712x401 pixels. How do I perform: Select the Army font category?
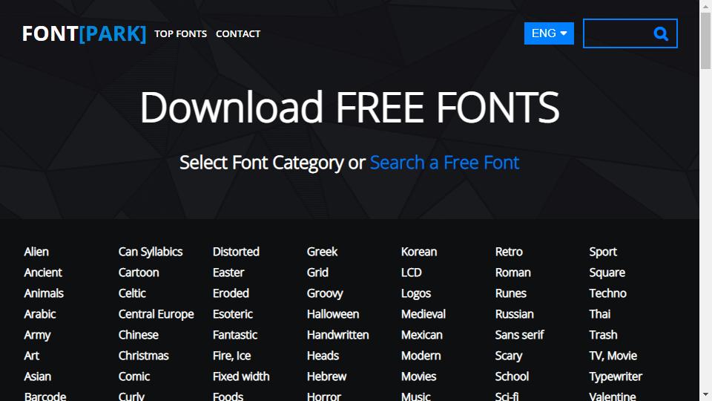tap(37, 335)
